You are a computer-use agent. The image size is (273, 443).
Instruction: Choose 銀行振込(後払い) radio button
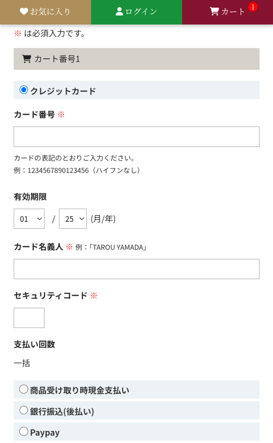[24, 410]
